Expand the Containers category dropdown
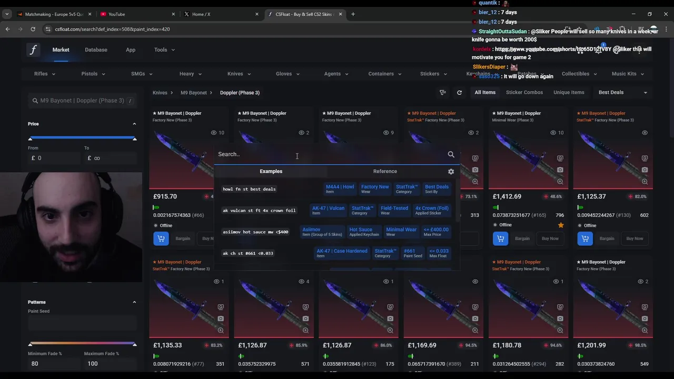The width and height of the screenshot is (674, 379). click(385, 74)
